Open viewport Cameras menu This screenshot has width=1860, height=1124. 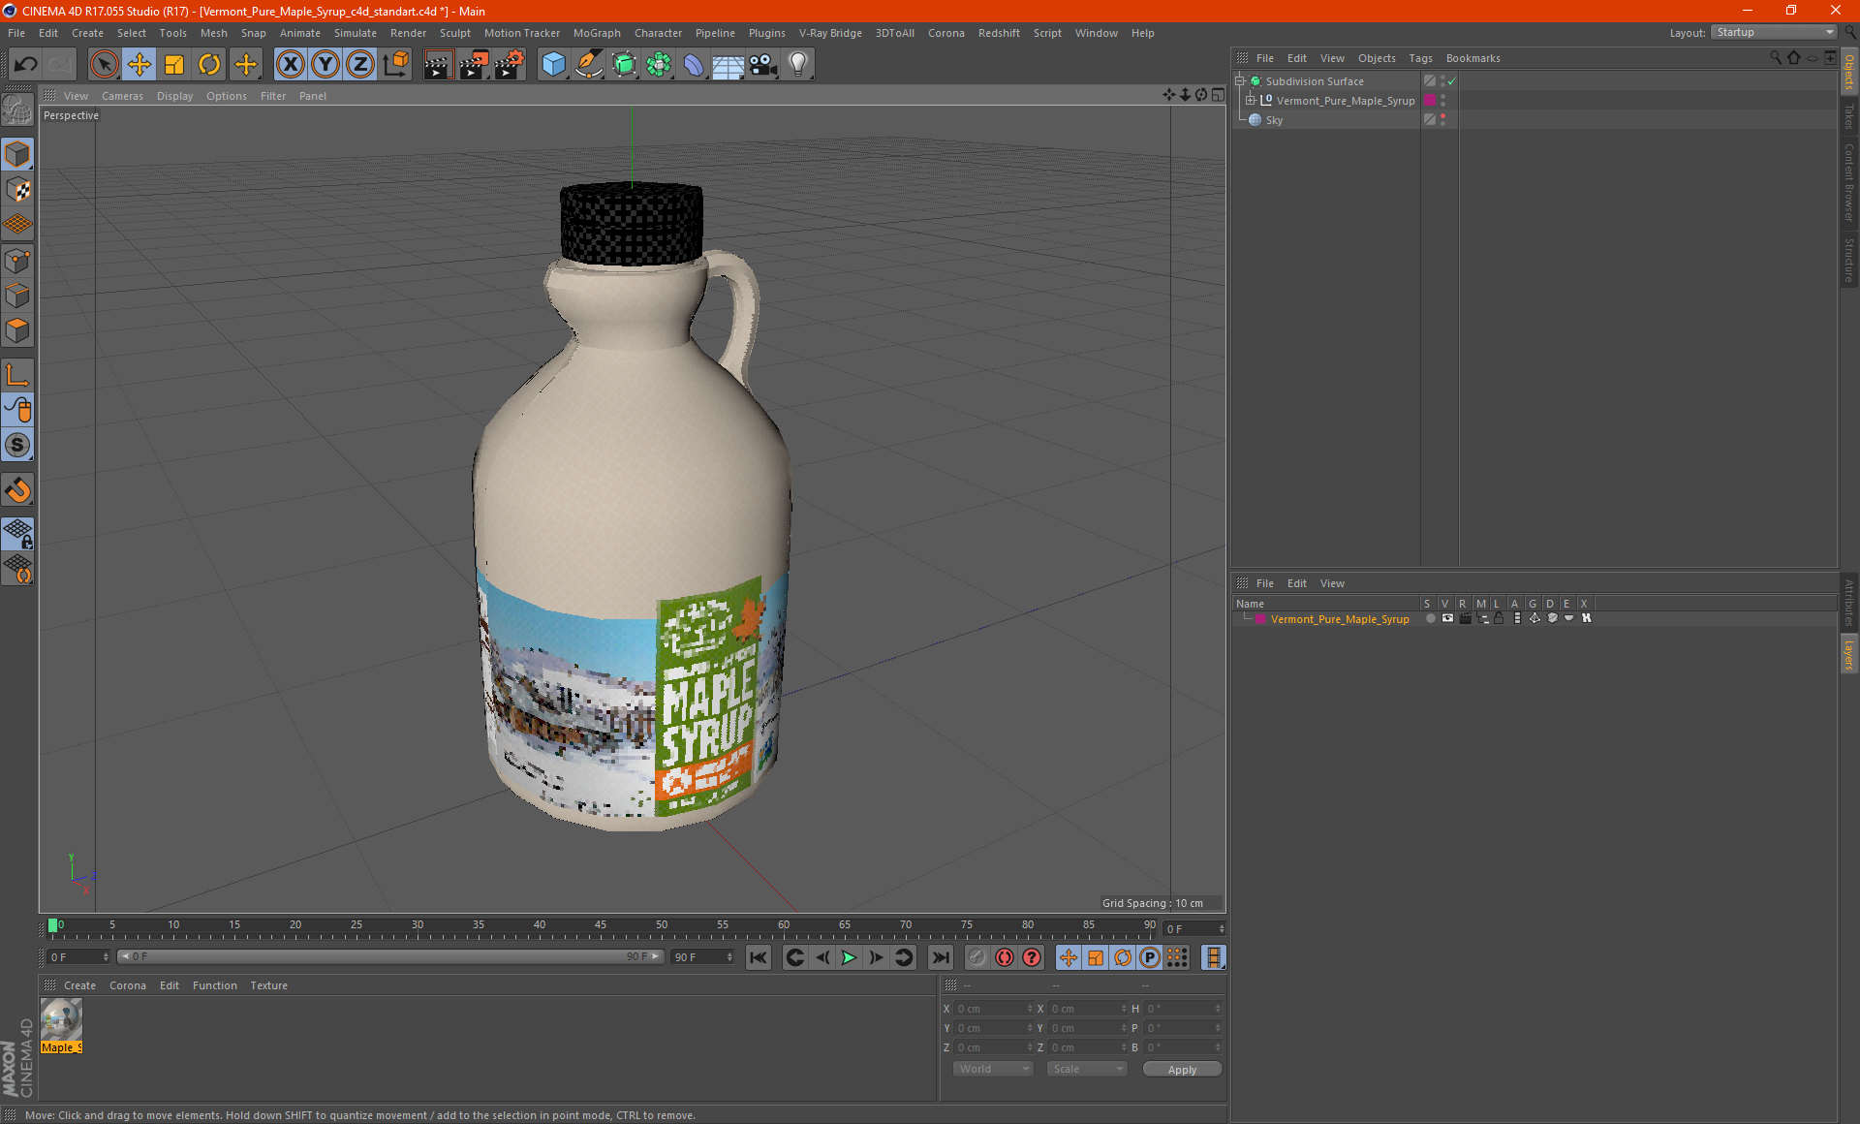122,96
